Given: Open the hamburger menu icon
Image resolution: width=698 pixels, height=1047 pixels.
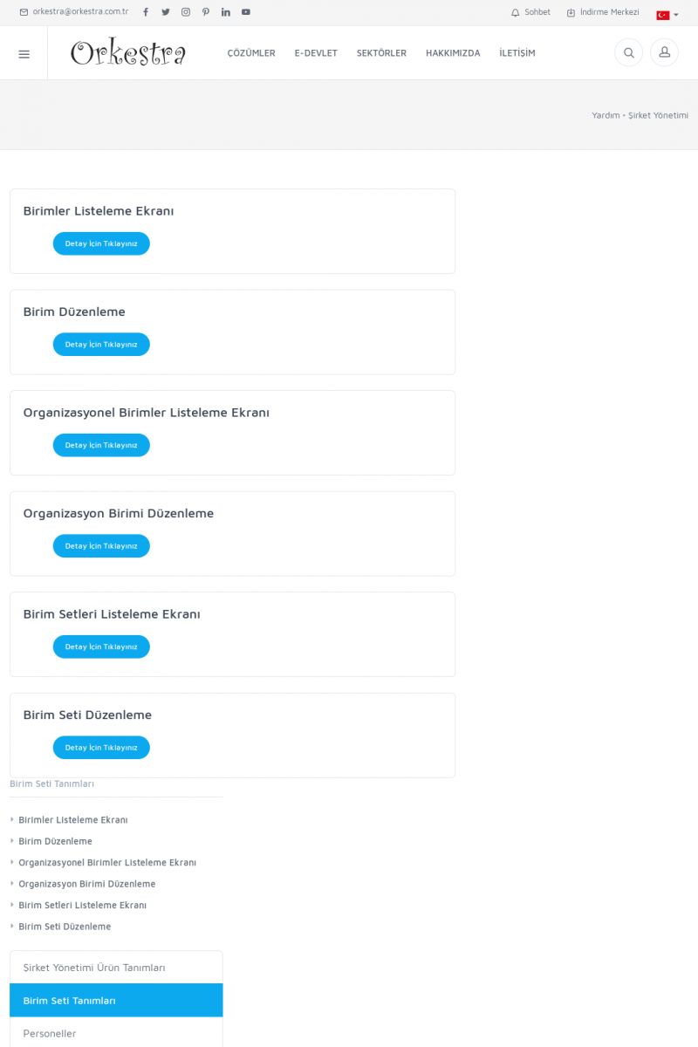Looking at the screenshot, I should point(24,54).
